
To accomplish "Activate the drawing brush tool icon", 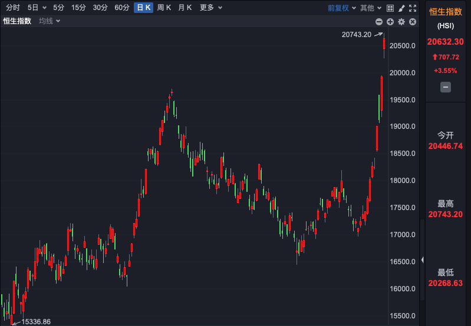I will 401,8.
